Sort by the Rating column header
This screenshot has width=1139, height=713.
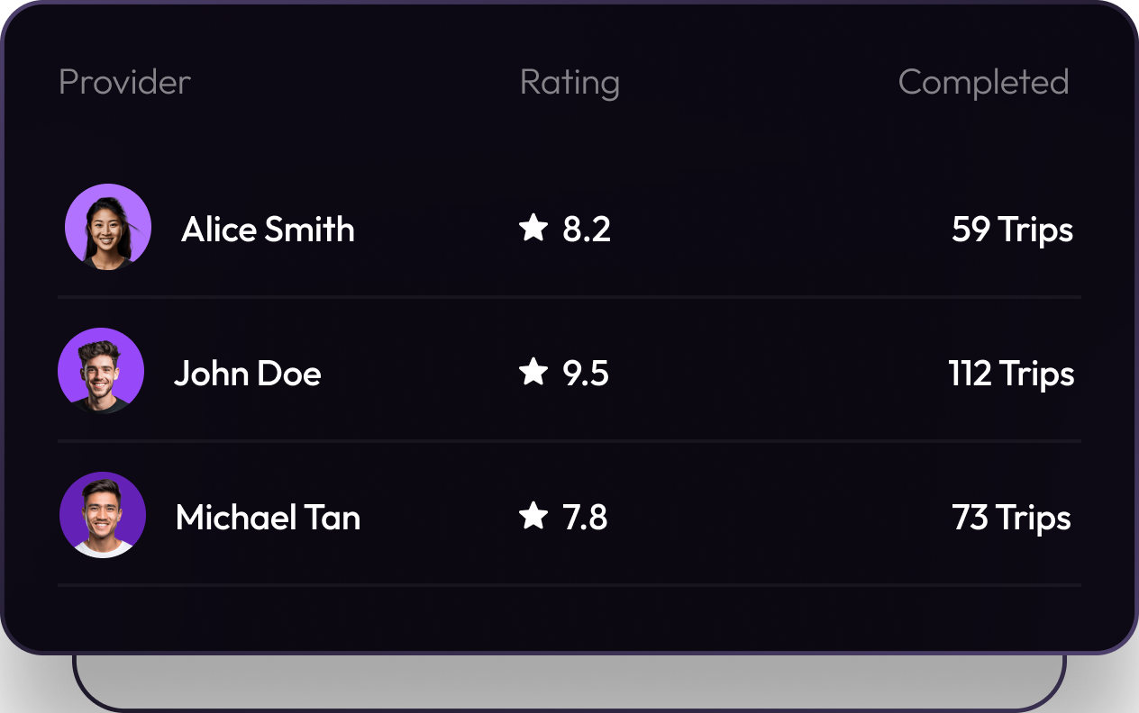(x=569, y=83)
